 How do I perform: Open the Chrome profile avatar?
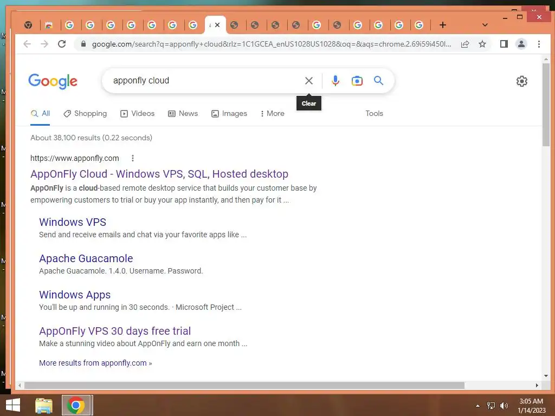pos(521,44)
